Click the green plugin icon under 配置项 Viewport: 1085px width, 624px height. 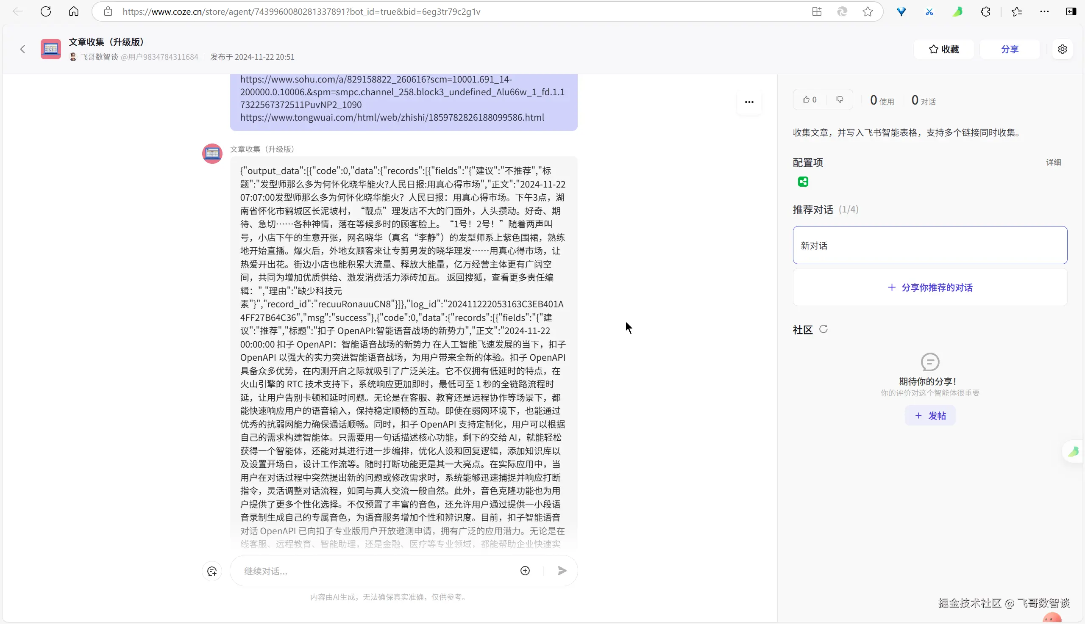pyautogui.click(x=803, y=182)
